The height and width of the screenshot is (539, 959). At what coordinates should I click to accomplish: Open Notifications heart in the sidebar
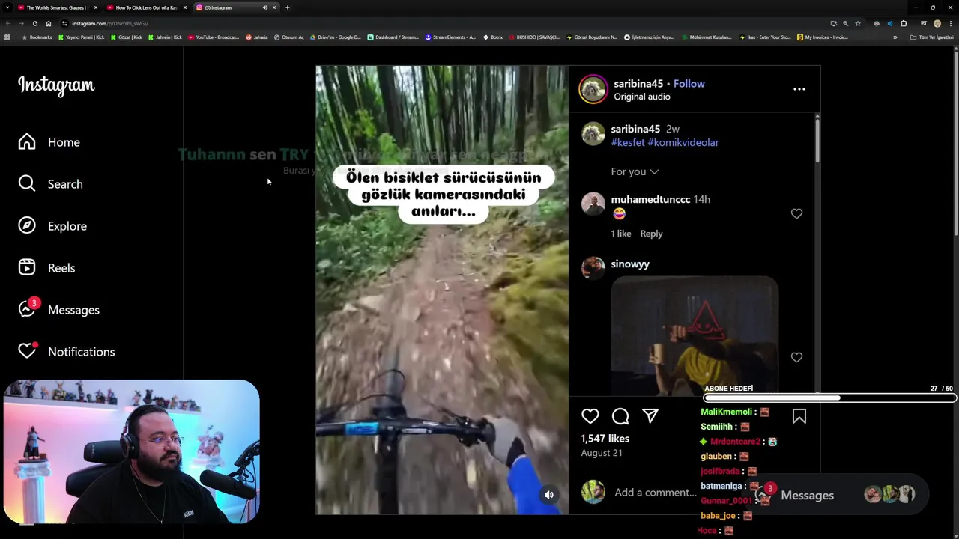[66, 351]
